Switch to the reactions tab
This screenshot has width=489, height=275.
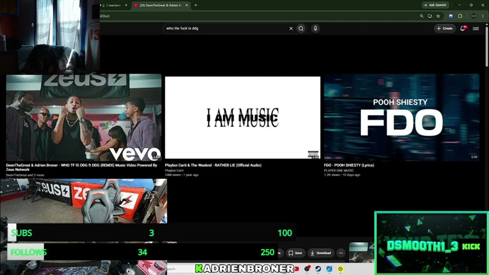click(x=113, y=5)
